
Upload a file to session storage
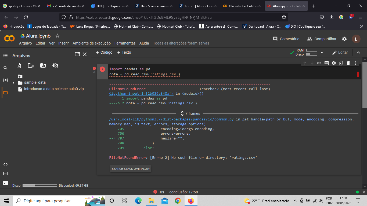[19, 65]
